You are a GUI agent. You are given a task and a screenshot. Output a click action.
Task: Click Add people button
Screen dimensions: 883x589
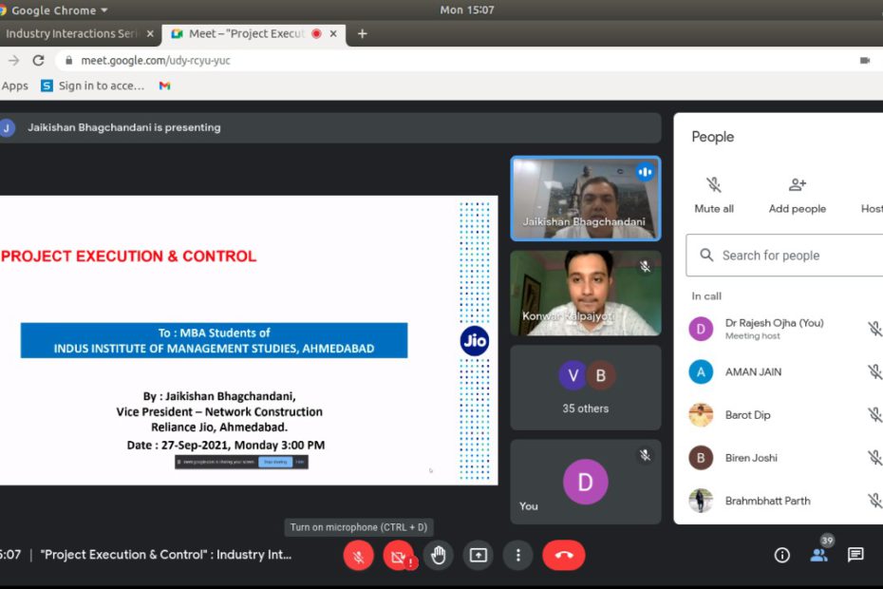(797, 194)
